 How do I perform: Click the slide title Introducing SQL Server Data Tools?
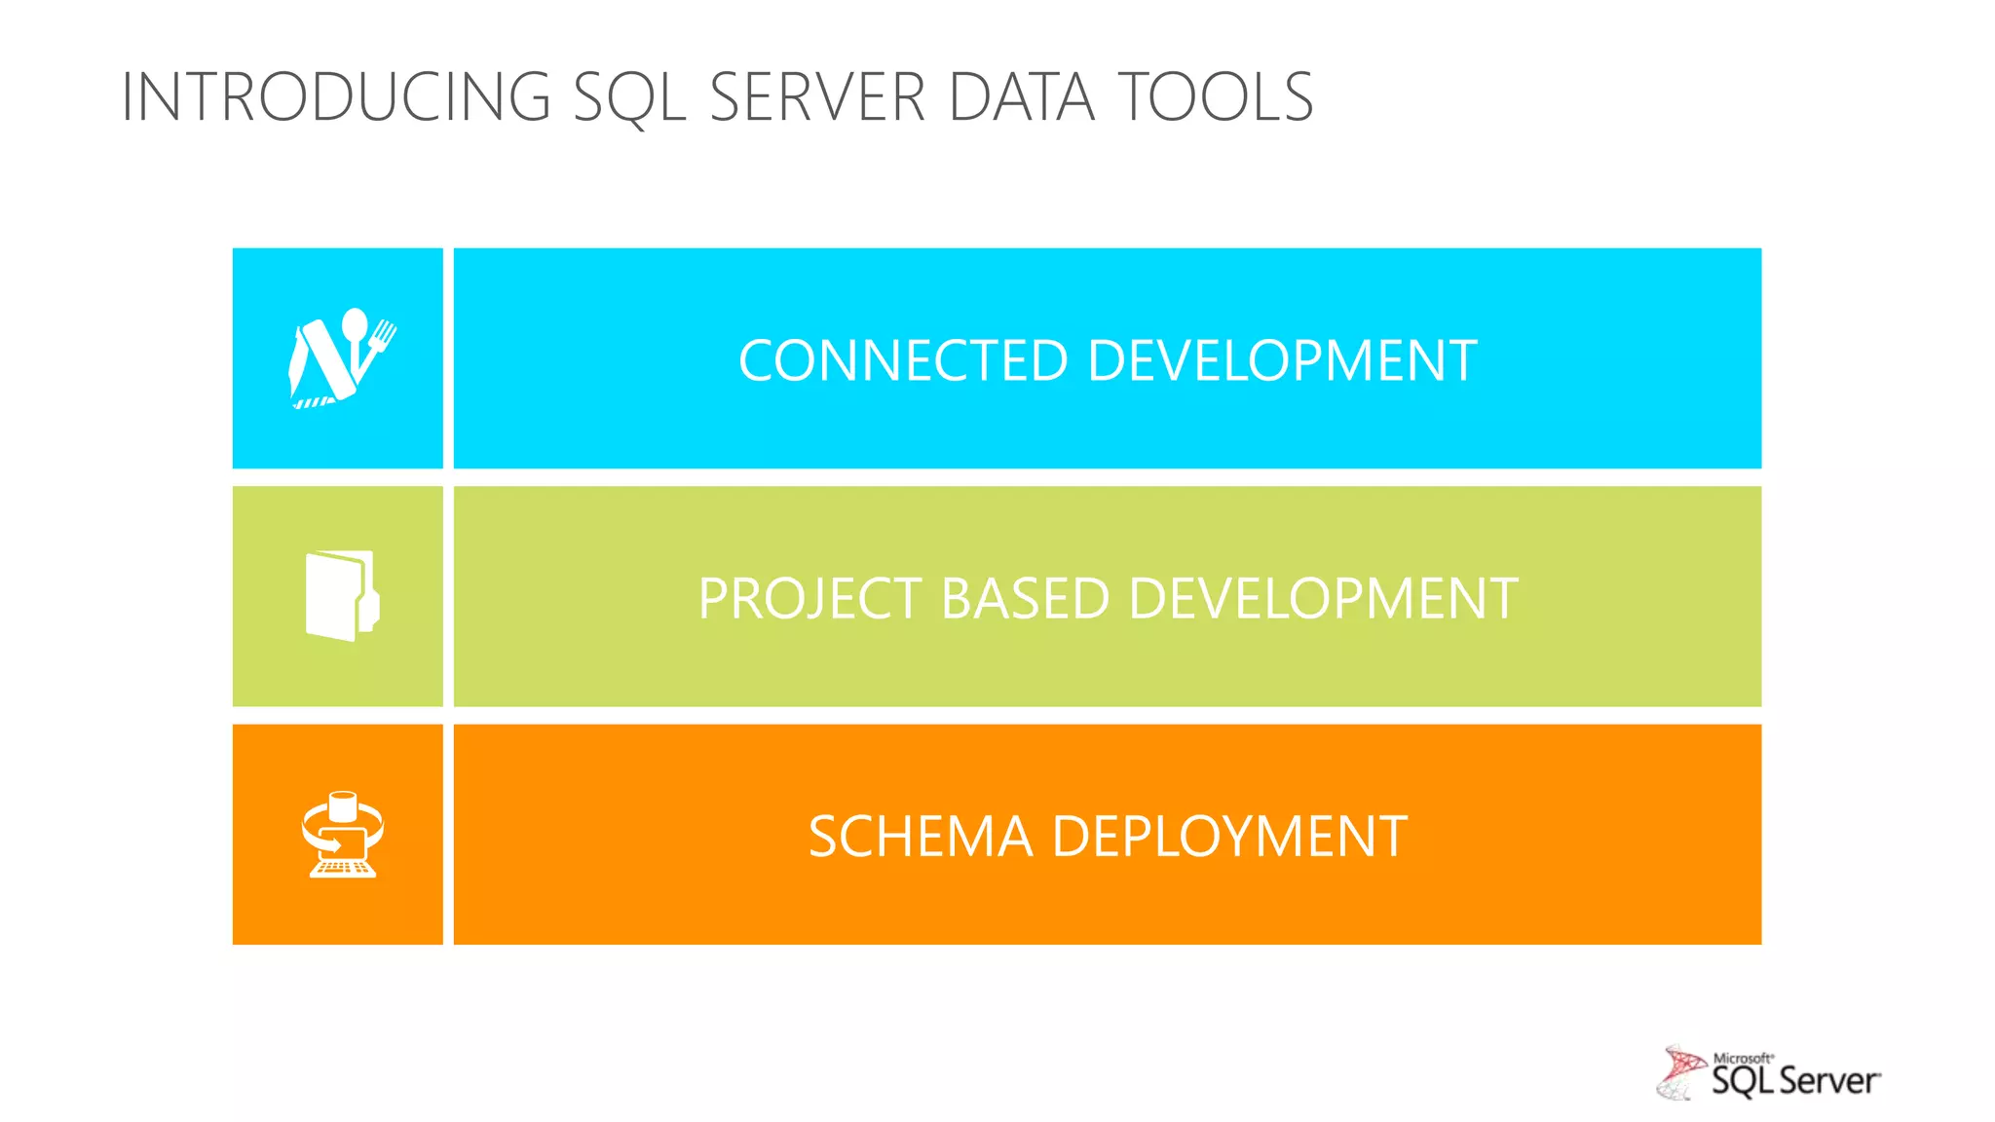click(x=717, y=97)
